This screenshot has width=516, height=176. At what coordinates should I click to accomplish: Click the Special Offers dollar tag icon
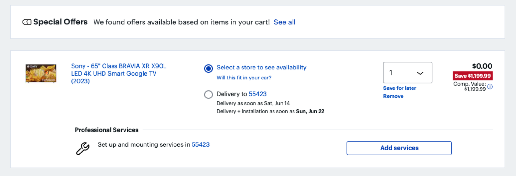26,22
